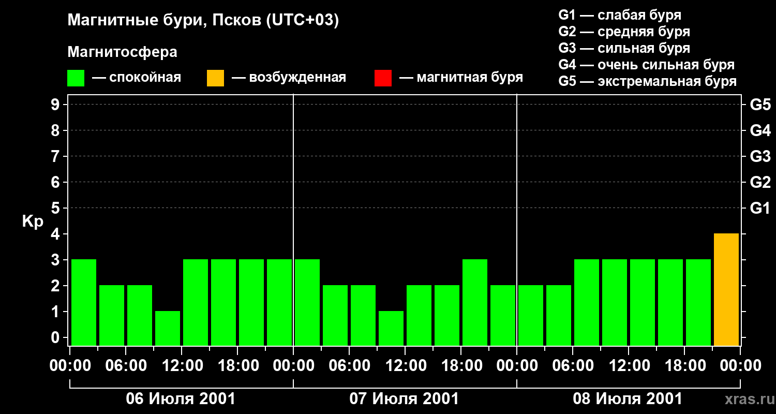776x414 pixels.
Task: Click the '— возбужденная' legend label
Action: [x=289, y=78]
